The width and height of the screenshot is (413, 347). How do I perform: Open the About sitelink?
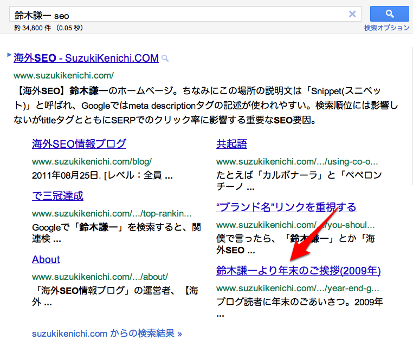click(46, 259)
